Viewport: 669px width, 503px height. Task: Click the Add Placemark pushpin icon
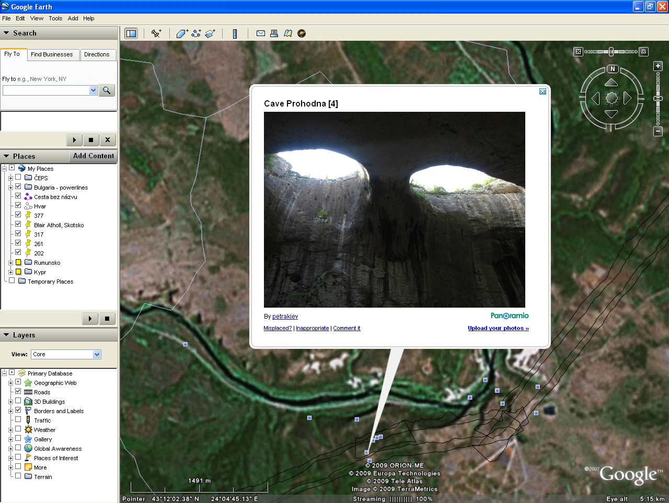click(156, 33)
